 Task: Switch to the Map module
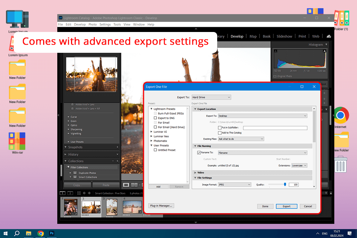(x=253, y=36)
